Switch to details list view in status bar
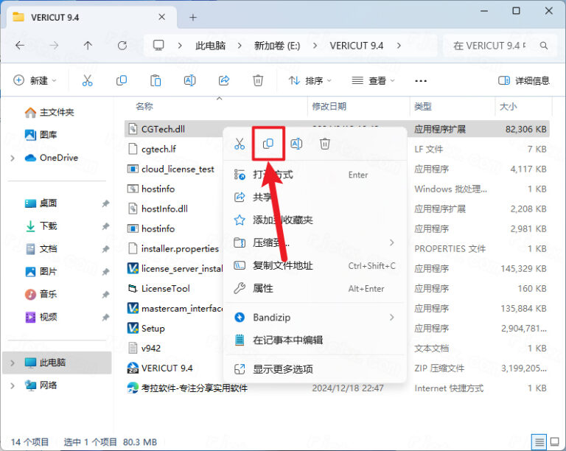This screenshot has width=566, height=451. [539, 441]
